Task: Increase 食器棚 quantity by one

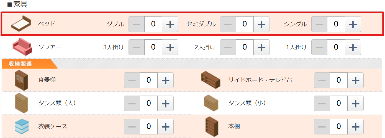Action: click(x=165, y=80)
